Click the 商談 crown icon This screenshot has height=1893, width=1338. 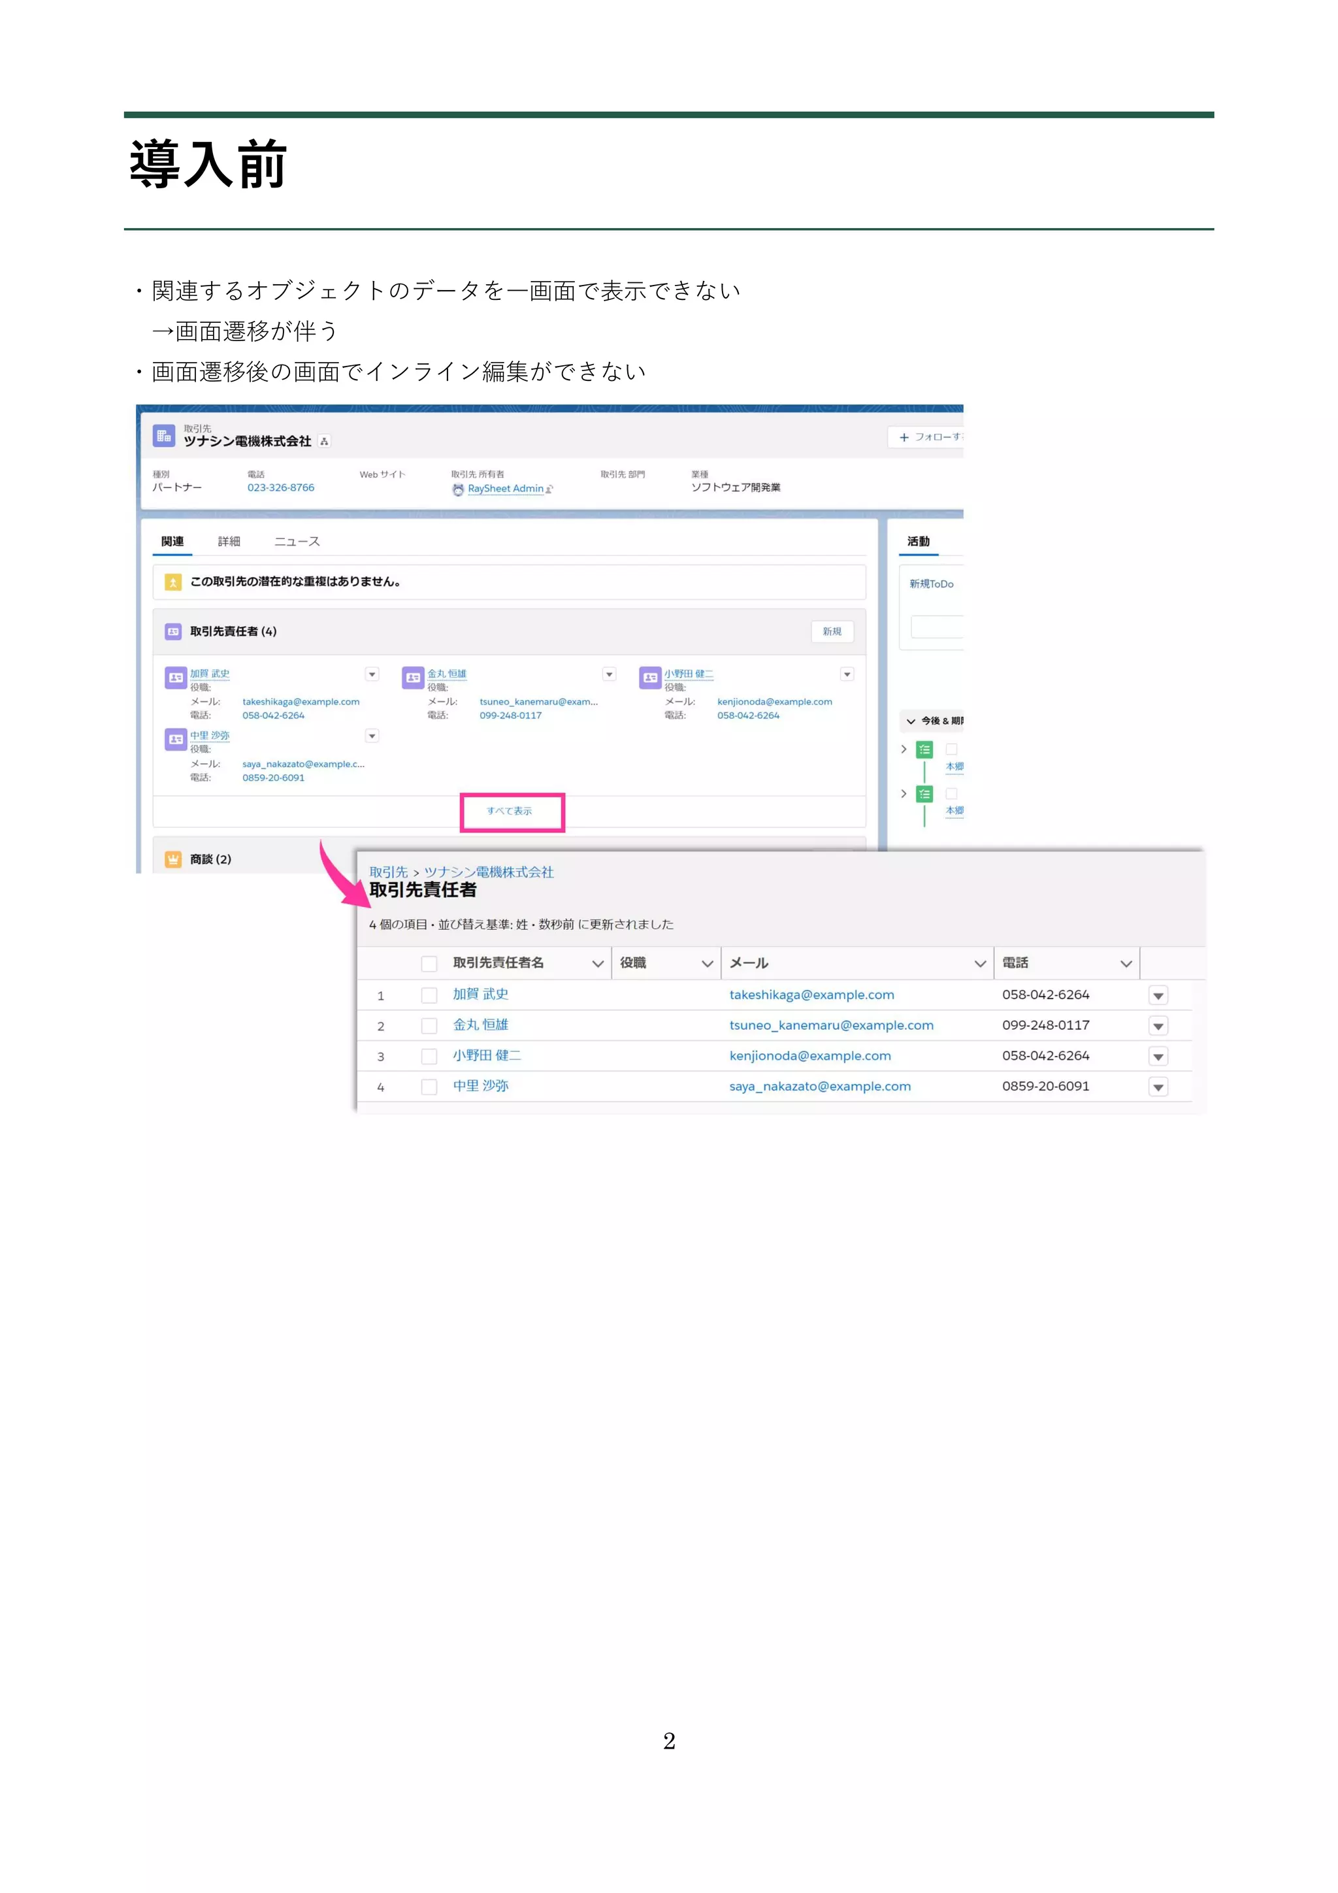[173, 859]
